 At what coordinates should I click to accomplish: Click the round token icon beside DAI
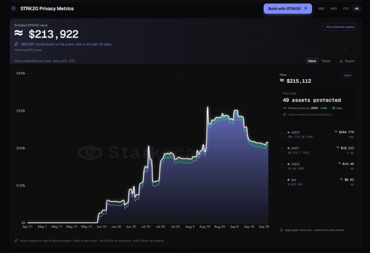[x=282, y=182]
